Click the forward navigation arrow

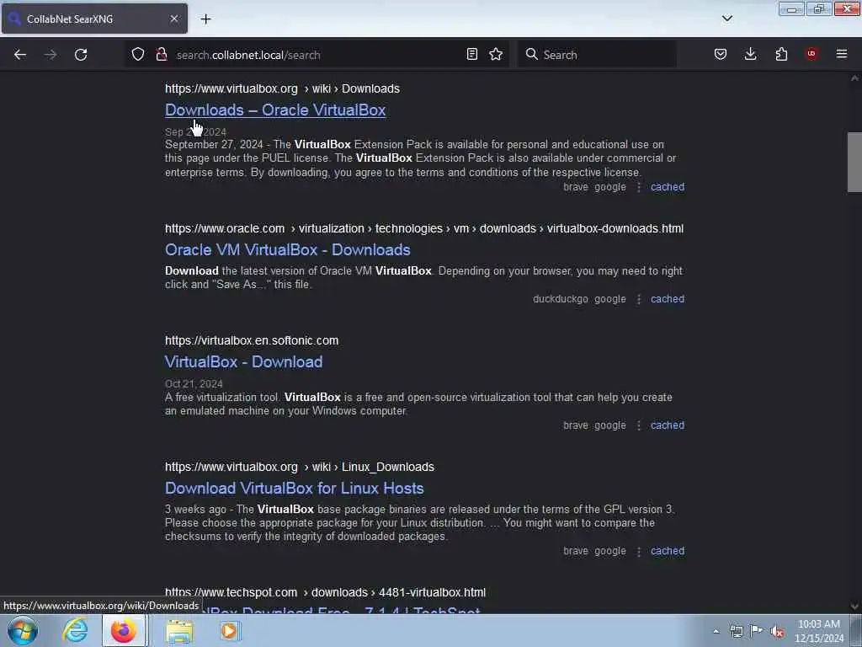click(50, 55)
